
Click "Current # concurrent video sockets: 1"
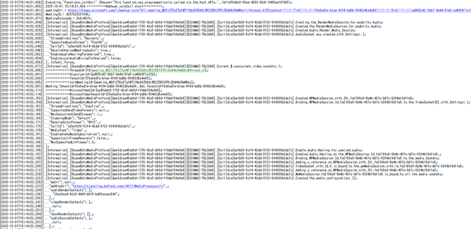[249, 66]
